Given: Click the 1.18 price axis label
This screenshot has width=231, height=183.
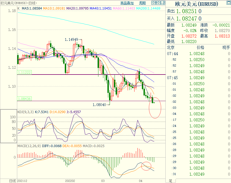Looking at the screenshot, I should click(x=12, y=11).
